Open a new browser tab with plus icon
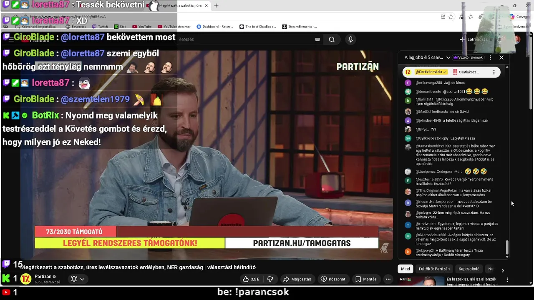This screenshot has height=300, width=534. point(216,5)
